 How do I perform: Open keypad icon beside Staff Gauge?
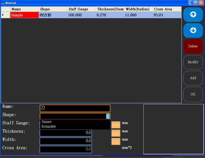[x=116, y=125]
